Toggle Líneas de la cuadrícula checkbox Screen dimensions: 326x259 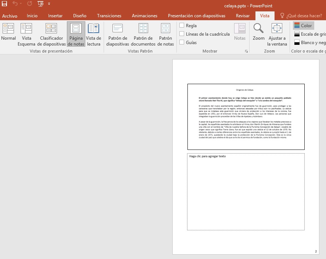pos(182,34)
